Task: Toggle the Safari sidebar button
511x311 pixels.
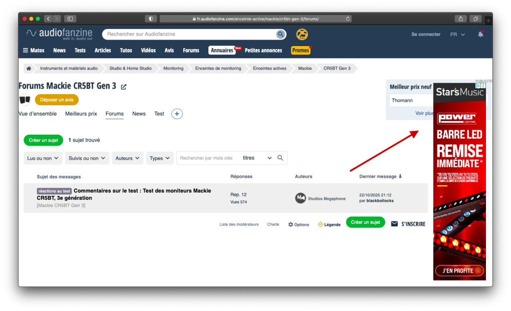Action: (x=70, y=19)
